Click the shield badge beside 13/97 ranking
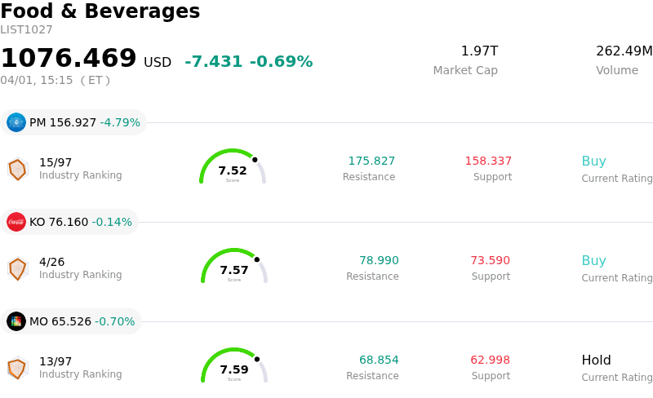 point(17,368)
